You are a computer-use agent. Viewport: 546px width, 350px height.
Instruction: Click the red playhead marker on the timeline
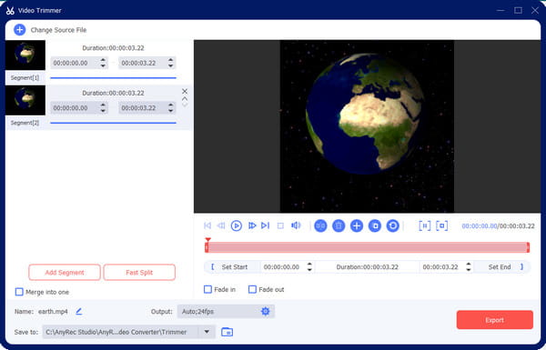coord(207,240)
